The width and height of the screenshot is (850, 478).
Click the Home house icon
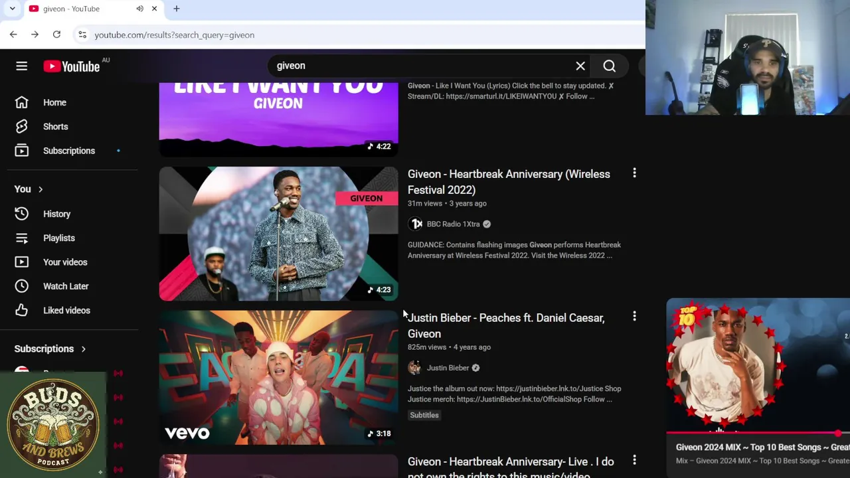click(21, 102)
